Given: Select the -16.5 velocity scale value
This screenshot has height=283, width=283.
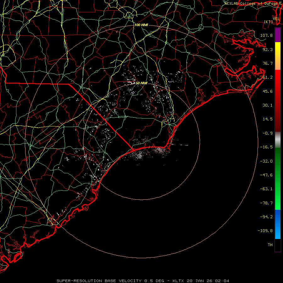Looking at the screenshot, I should coord(266,147).
